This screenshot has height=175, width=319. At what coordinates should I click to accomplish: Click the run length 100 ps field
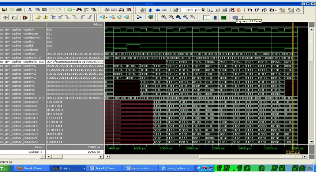tap(191, 10)
